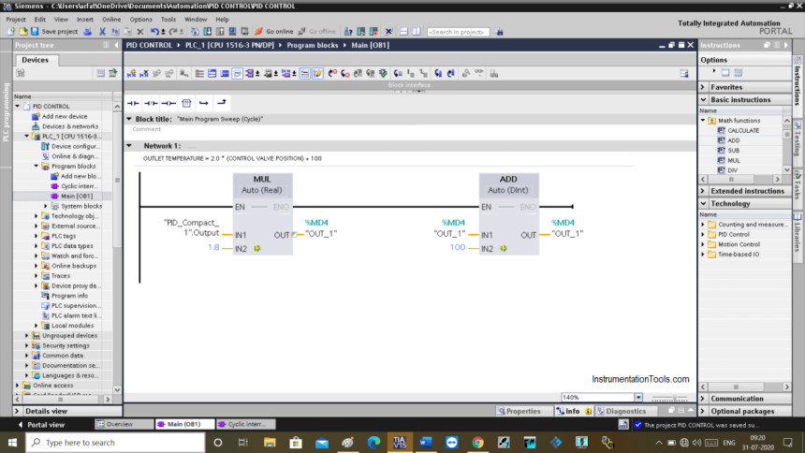Click the Go offline button

[316, 31]
